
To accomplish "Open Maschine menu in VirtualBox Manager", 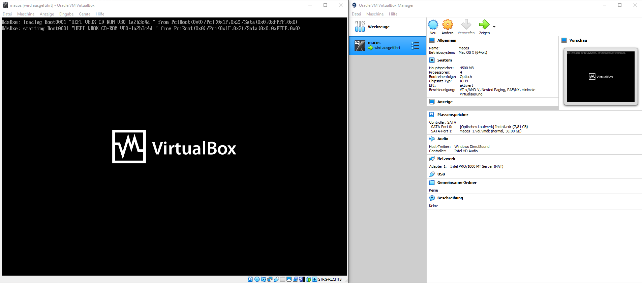I will (375, 14).
